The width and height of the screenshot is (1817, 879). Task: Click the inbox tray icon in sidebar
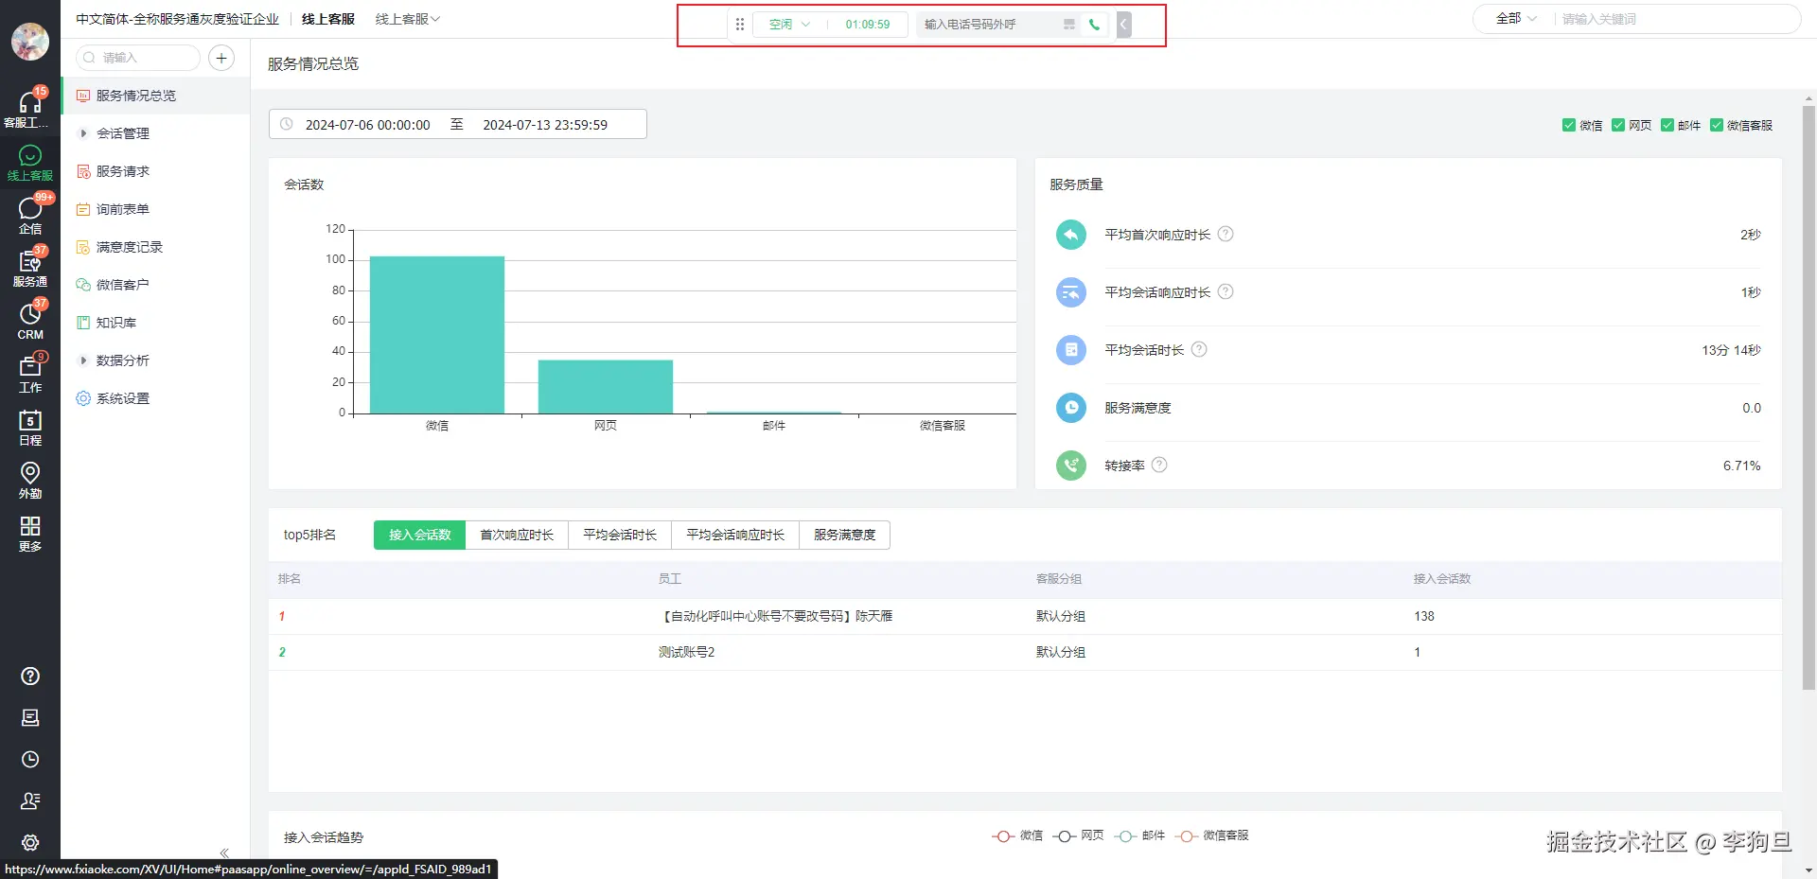(30, 717)
